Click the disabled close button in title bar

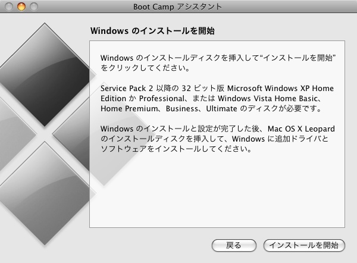coord(9,7)
